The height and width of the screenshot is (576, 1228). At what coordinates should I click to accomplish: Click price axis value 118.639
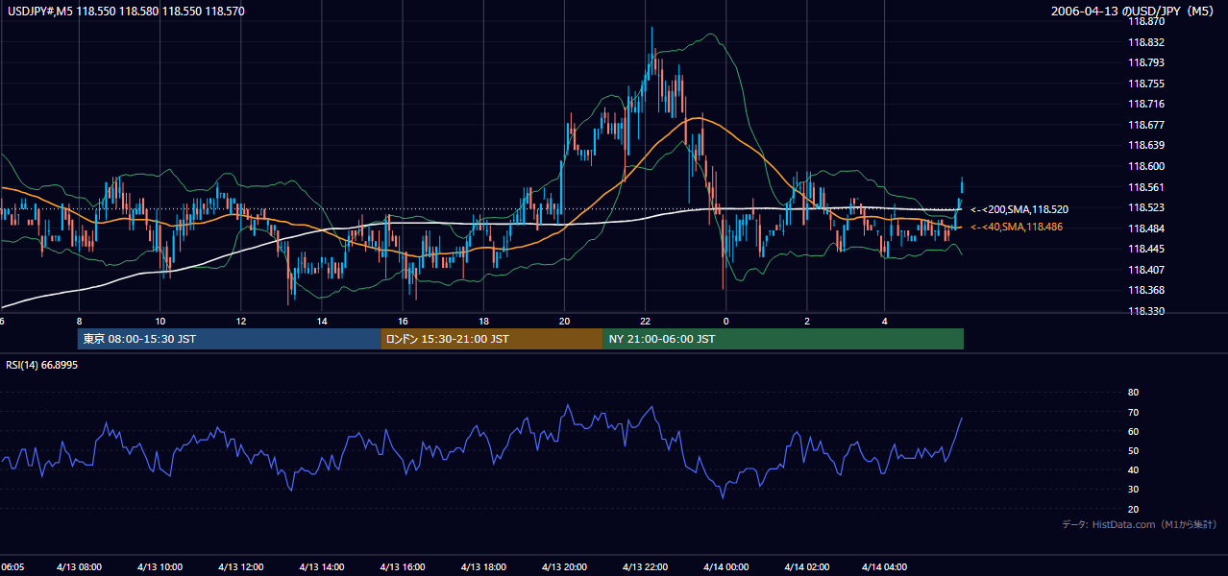[x=1145, y=145]
